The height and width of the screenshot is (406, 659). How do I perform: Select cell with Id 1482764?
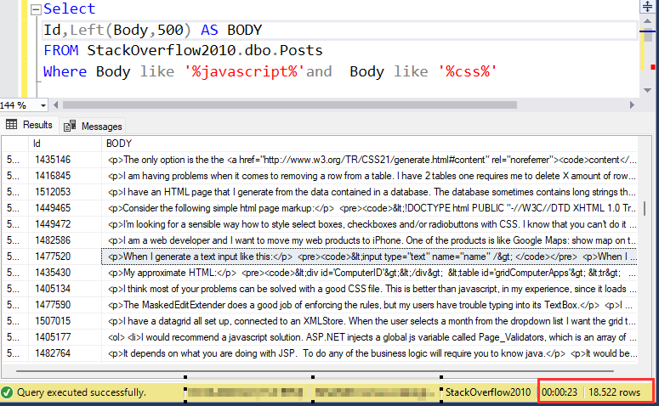65,353
